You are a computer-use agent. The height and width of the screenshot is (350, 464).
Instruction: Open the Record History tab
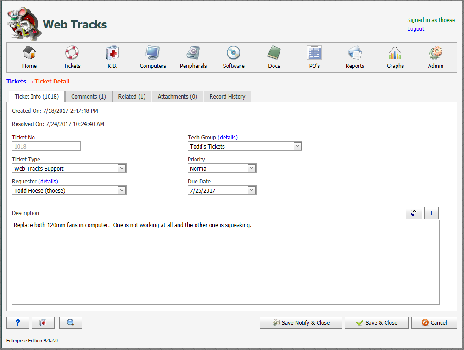pyautogui.click(x=227, y=97)
